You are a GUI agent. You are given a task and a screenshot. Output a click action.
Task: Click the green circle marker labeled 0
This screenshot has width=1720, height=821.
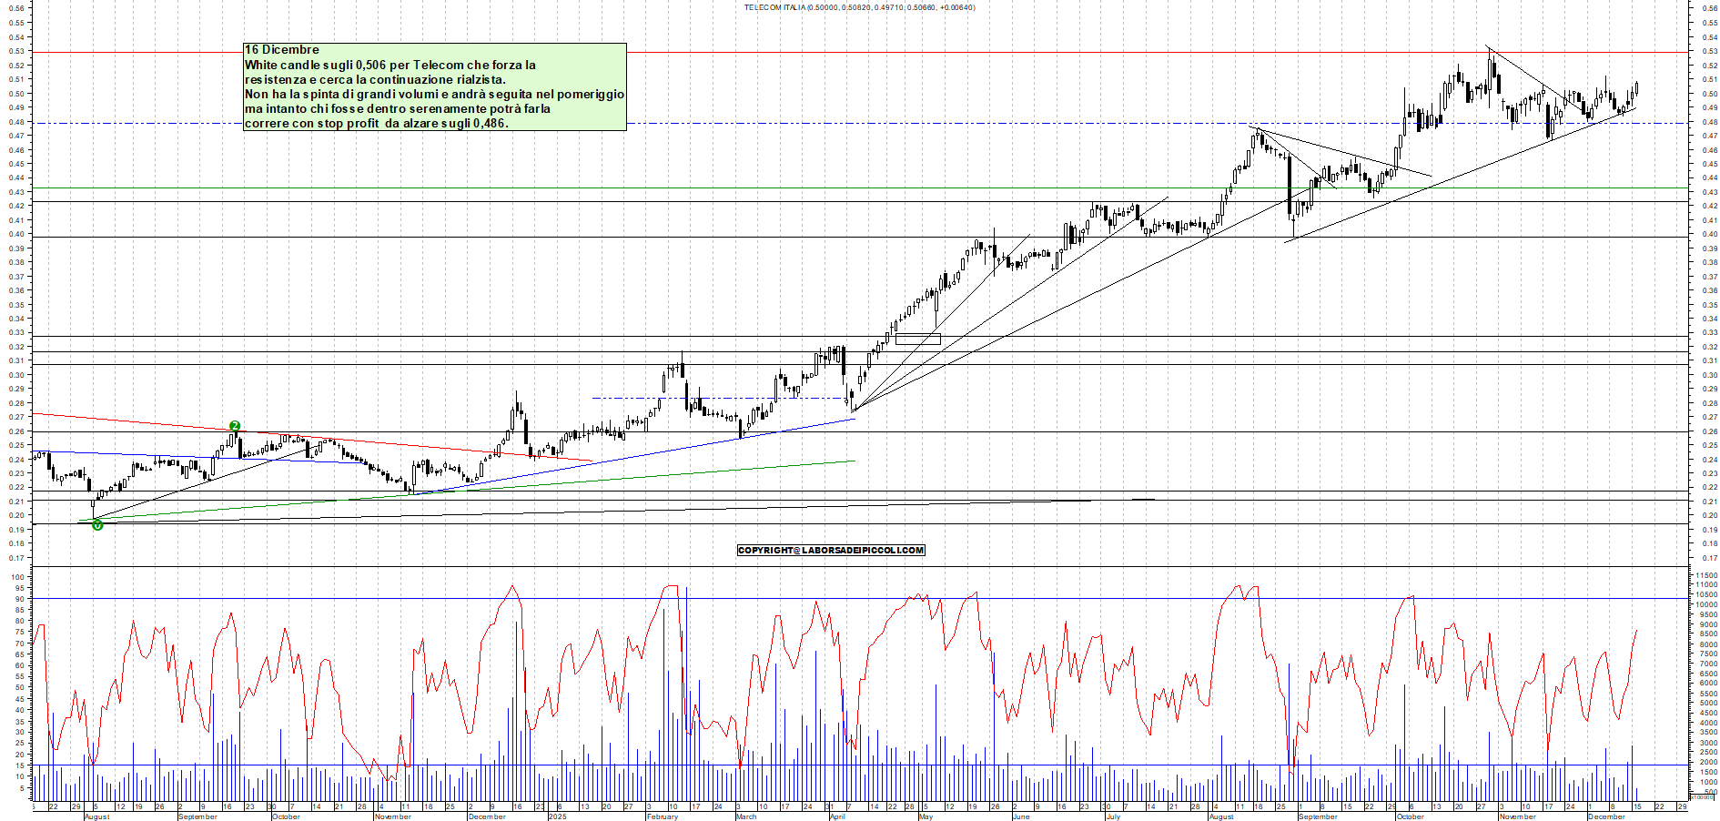click(97, 525)
